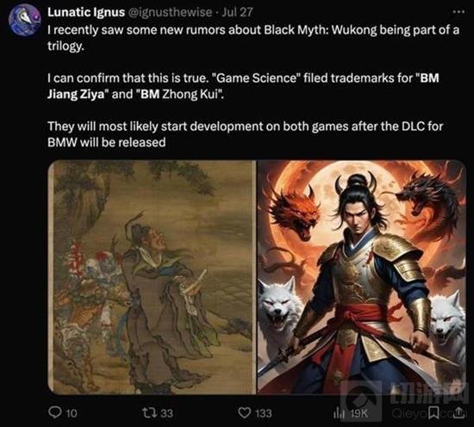Open the armored warrior artwork image
The width and height of the screenshot is (474, 427).
[x=362, y=277]
